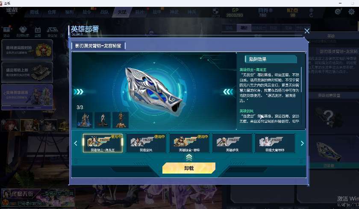Select the 英雄领主-海龙王 hero card
Viewport: 359px width, 209px height.
pos(103,143)
